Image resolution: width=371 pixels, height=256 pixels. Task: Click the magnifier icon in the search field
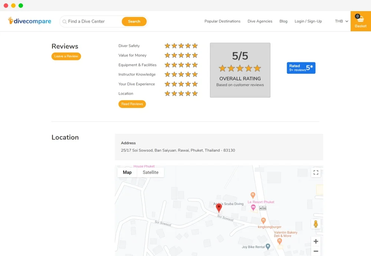pos(65,21)
